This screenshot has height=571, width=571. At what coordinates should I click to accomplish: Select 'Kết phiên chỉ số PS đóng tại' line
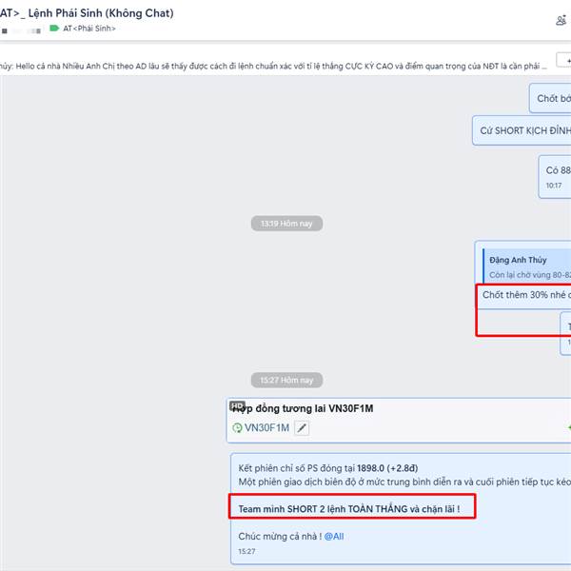point(328,468)
